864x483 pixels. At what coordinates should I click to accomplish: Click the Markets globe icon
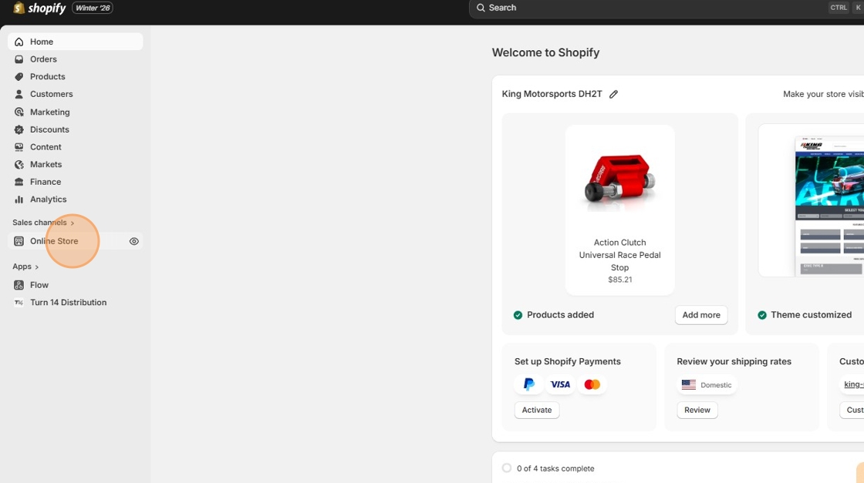[19, 165]
